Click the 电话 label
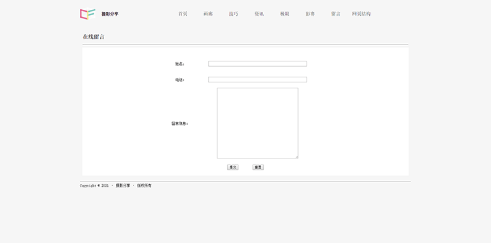 pyautogui.click(x=180, y=80)
